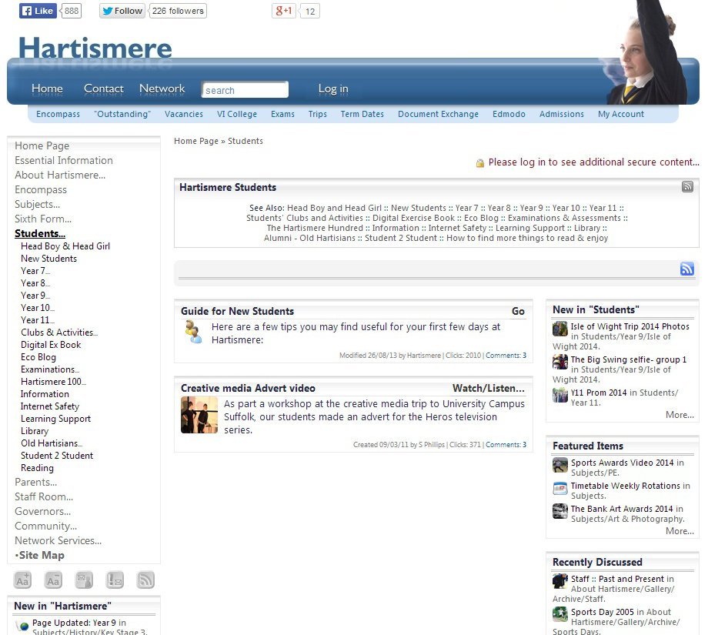Expand the Sixth Form... sidebar item
Screen dimensions: 708x635
click(x=43, y=219)
